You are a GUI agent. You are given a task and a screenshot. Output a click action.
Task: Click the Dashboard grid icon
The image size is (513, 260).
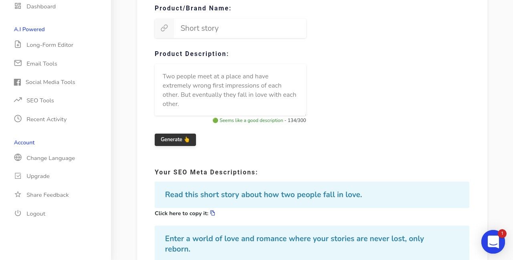(18, 6)
